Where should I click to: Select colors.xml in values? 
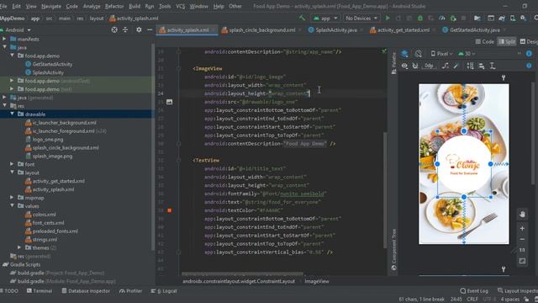pos(44,215)
